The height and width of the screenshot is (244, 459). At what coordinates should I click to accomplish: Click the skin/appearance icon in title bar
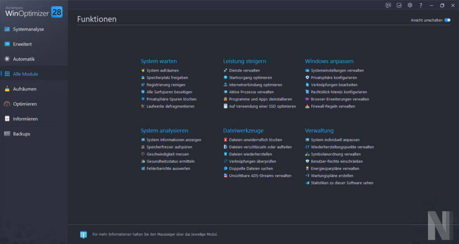399,5
